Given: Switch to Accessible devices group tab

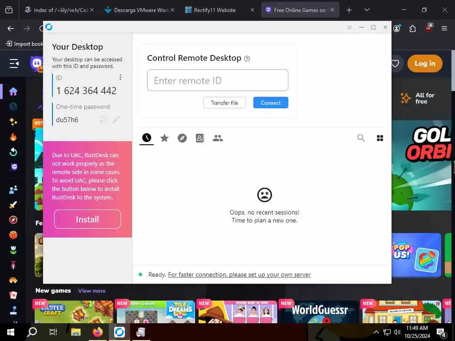Looking at the screenshot, I should [218, 138].
